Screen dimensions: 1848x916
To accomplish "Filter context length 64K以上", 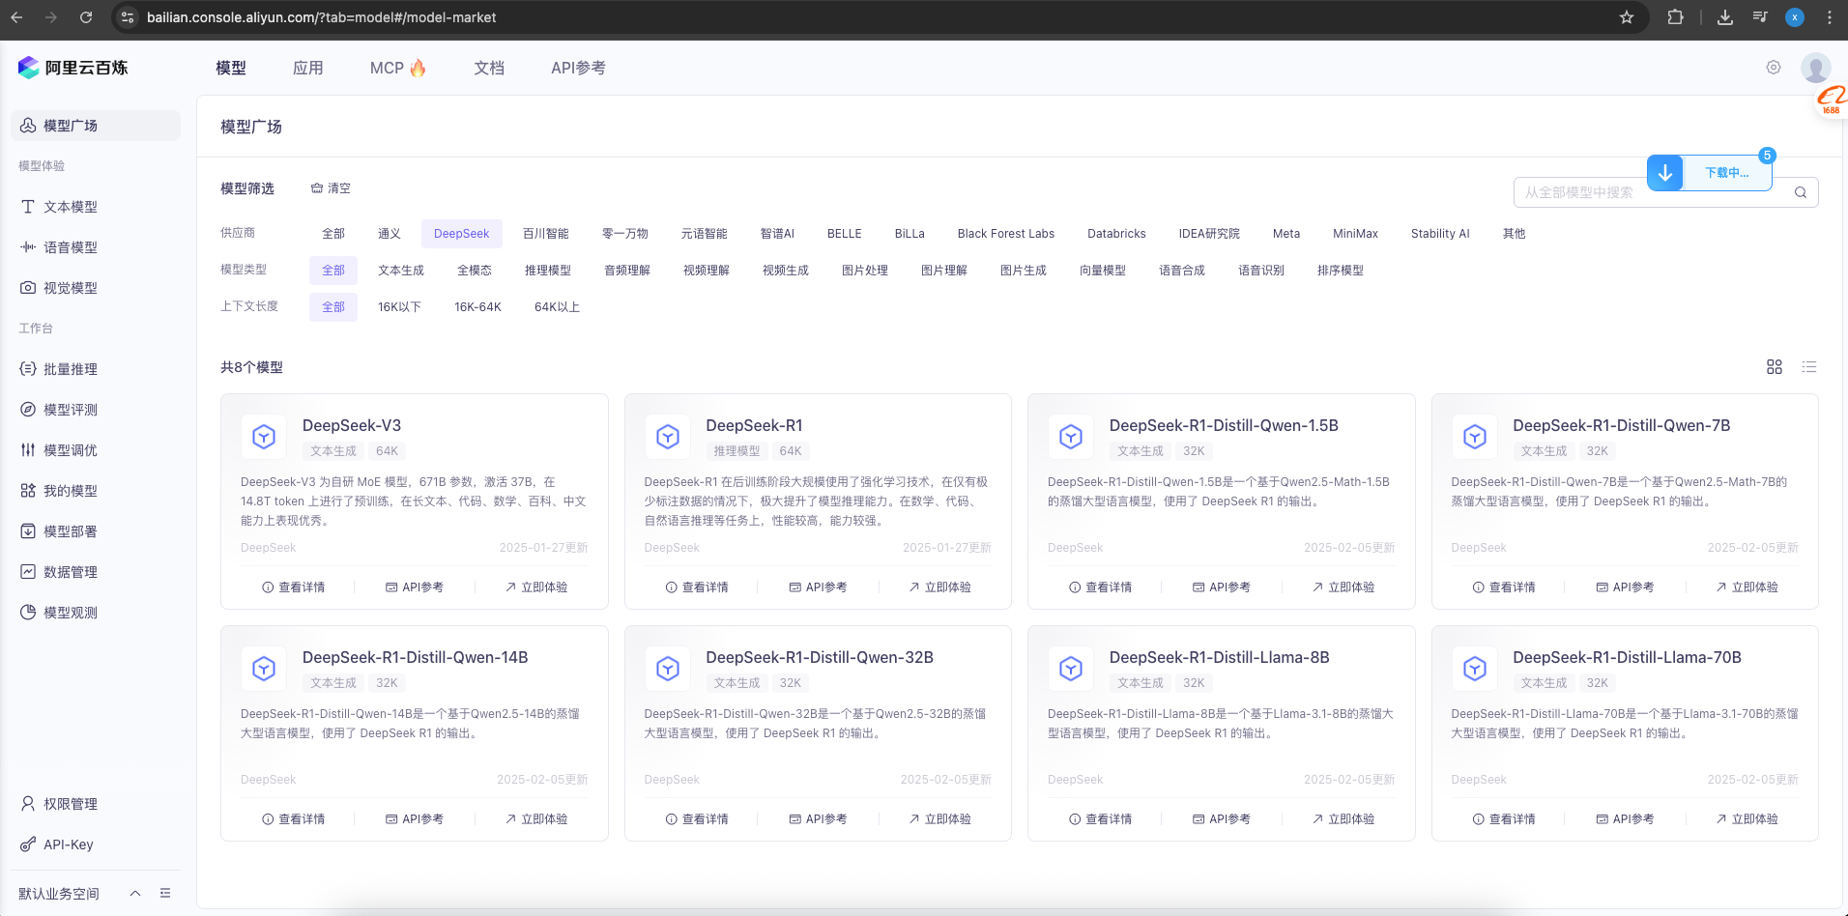I will click(x=557, y=307).
